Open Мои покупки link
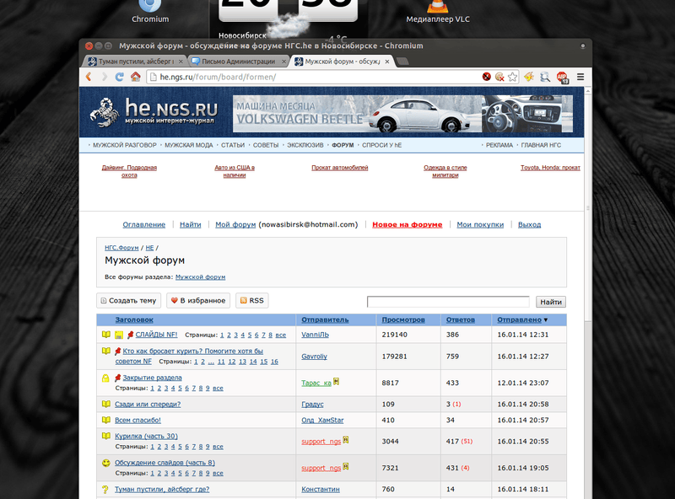 480,224
